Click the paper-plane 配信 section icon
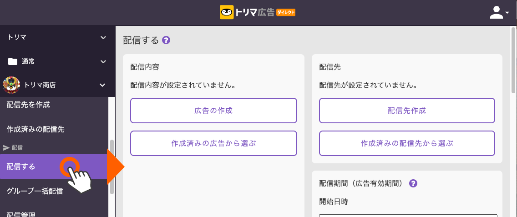The image size is (517, 217). click(x=6, y=148)
